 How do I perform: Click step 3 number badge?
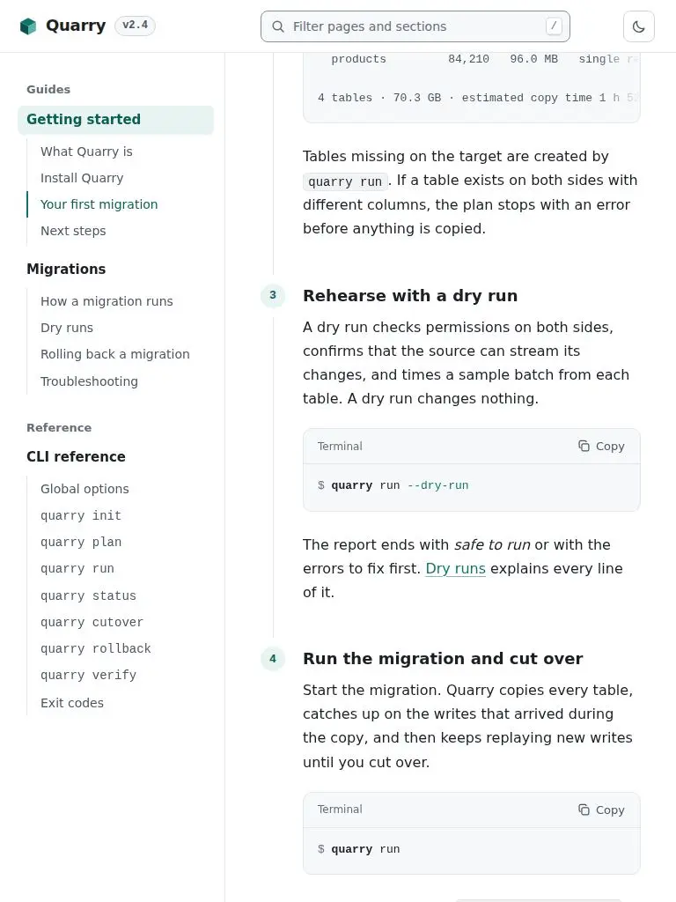click(273, 295)
